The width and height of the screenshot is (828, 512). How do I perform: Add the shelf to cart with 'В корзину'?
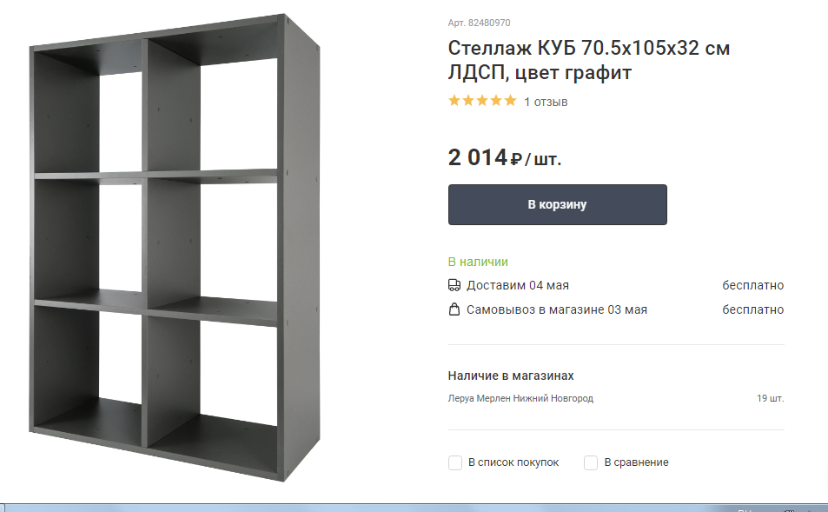pyautogui.click(x=558, y=204)
